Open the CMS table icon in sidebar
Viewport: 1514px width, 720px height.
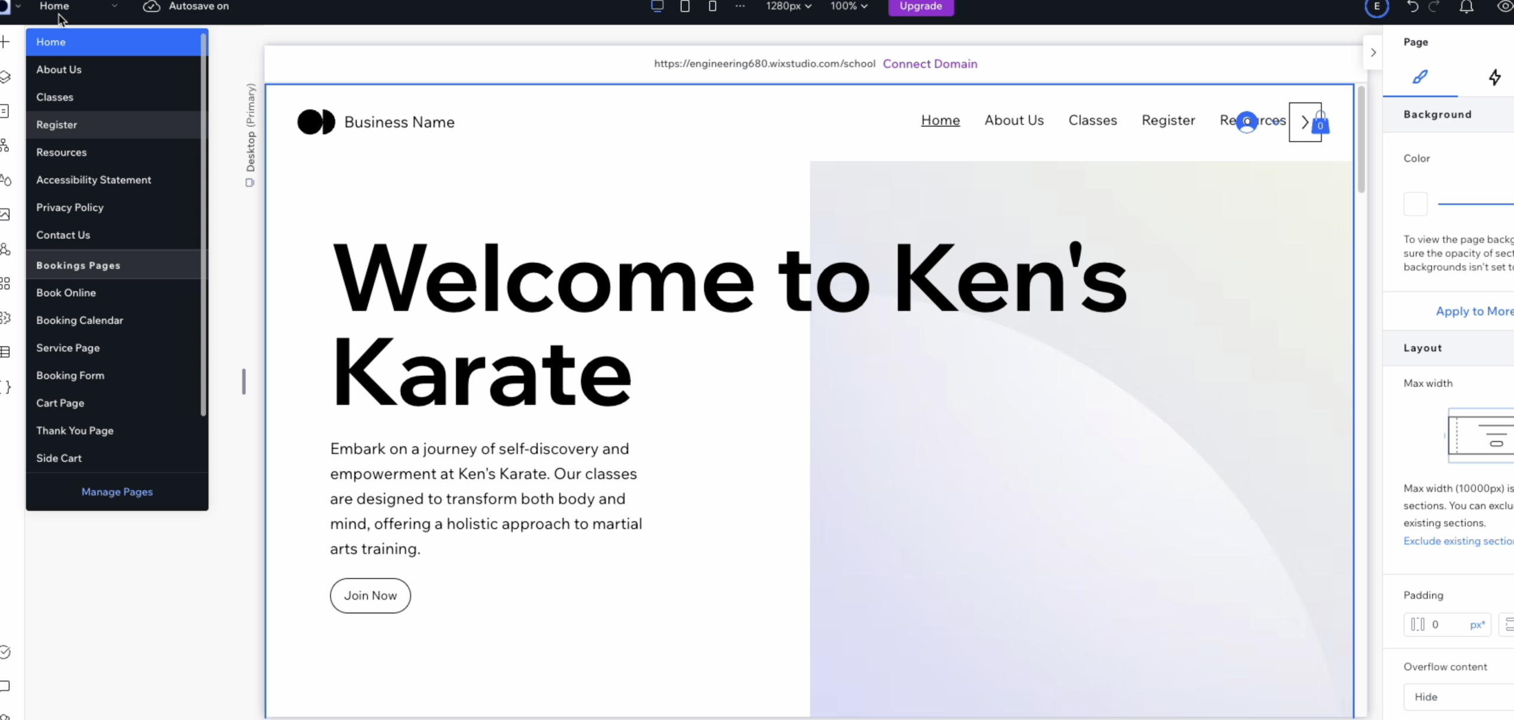5,352
